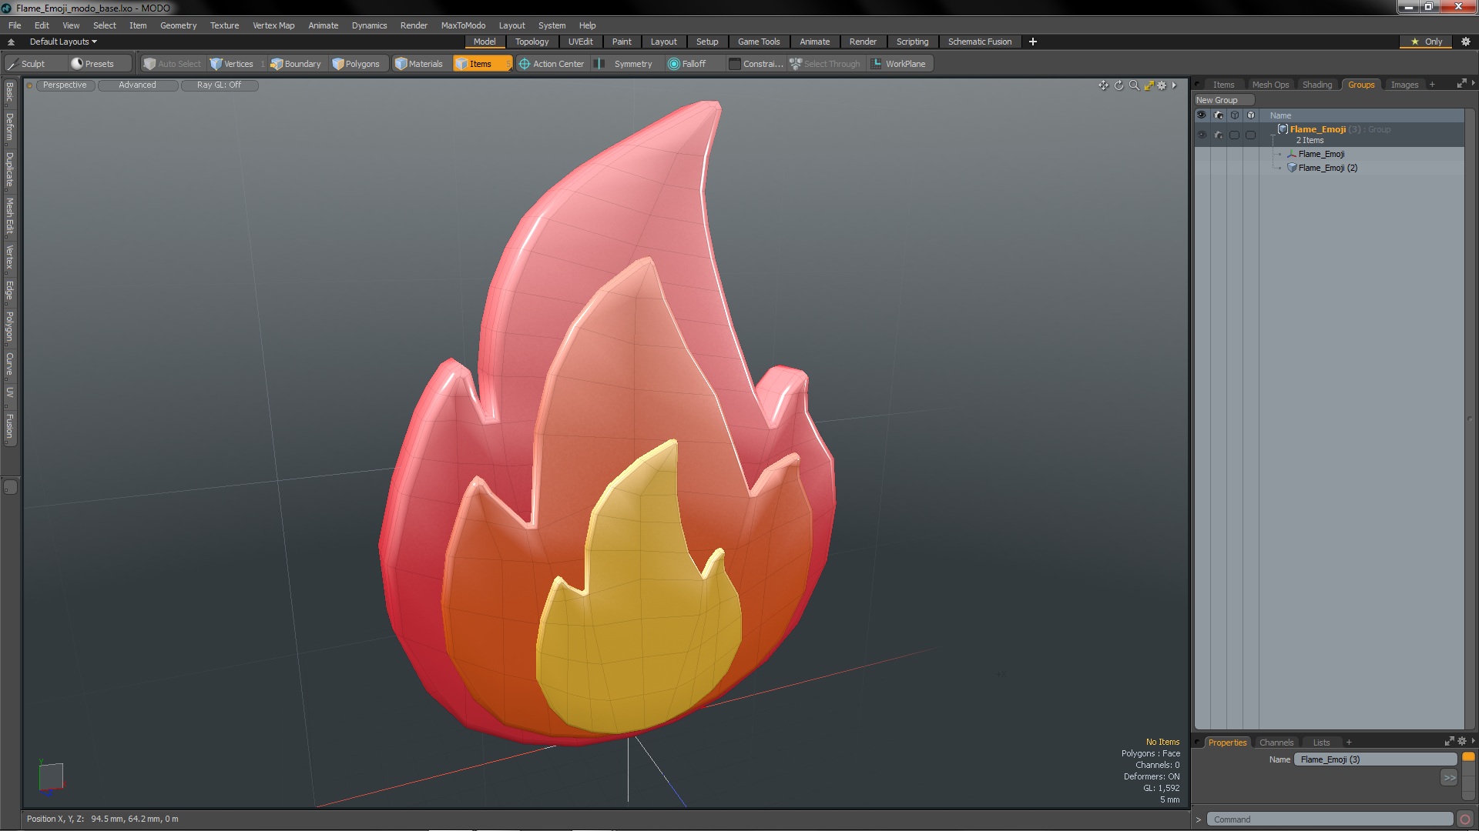Click the Name field with Flame_Emoji (3)
The width and height of the screenshot is (1479, 831).
click(1375, 759)
